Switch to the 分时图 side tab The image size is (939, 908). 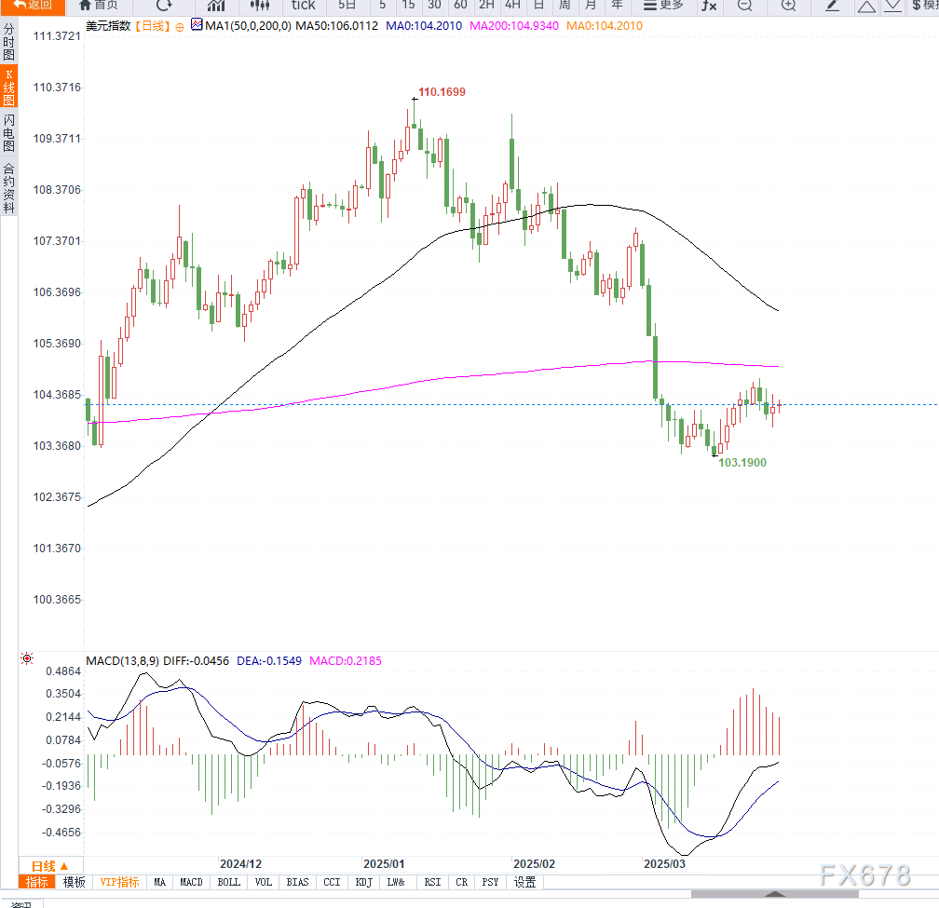pos(8,43)
